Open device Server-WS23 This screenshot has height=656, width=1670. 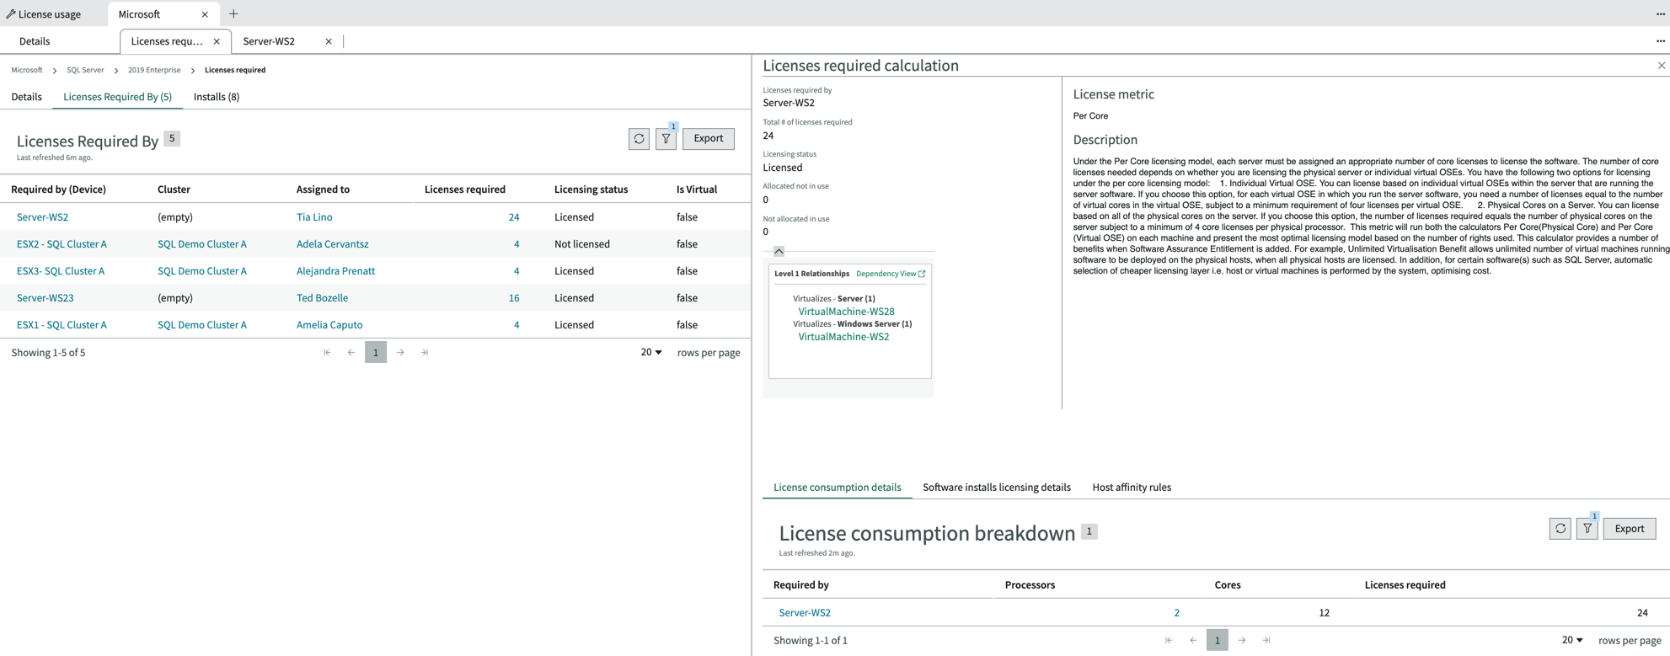tap(45, 298)
